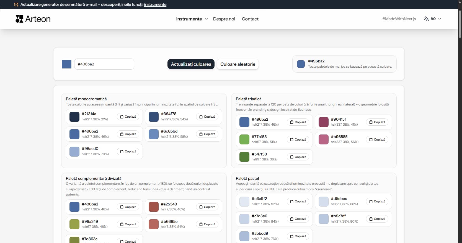Copy the #77b153 green color
462x243 pixels.
coord(298,140)
